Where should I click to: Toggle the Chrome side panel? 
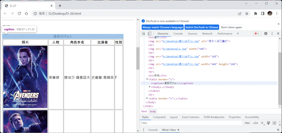pyautogui.click(x=262, y=13)
